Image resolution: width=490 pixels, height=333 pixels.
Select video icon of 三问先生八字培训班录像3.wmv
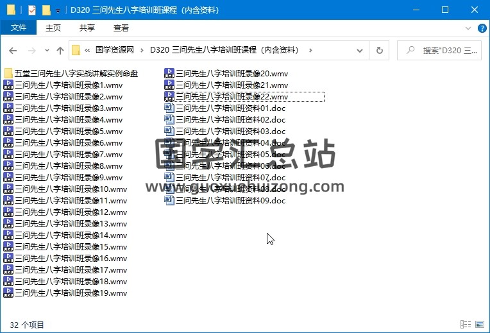coord(8,108)
